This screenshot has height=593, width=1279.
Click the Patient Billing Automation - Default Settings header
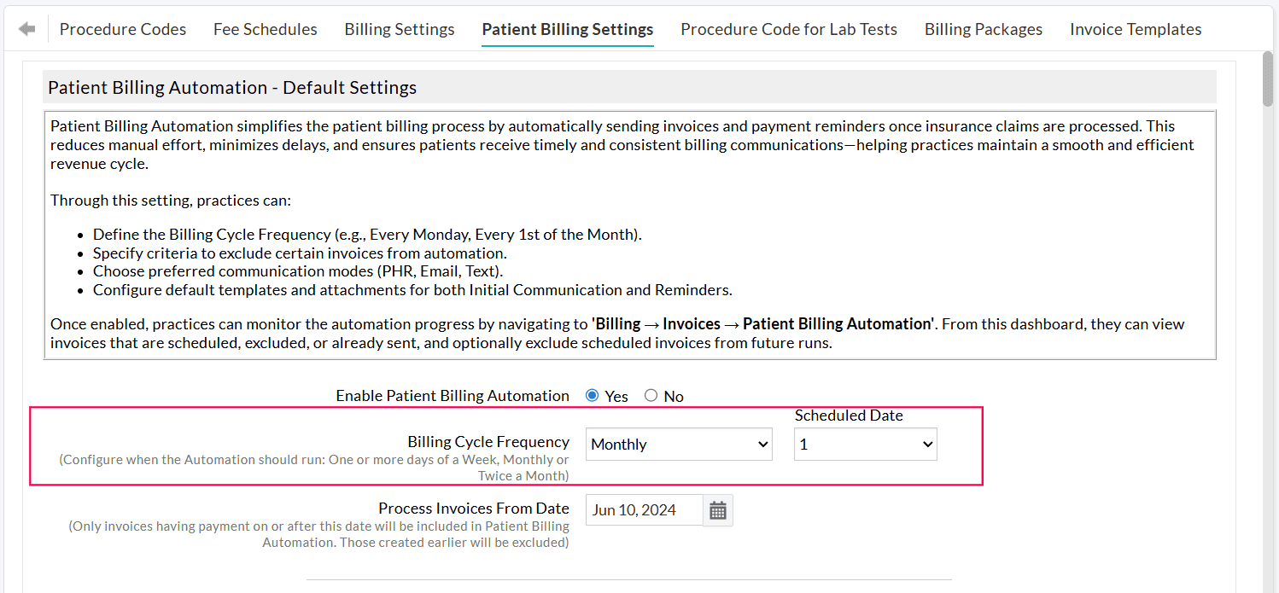pyautogui.click(x=231, y=87)
